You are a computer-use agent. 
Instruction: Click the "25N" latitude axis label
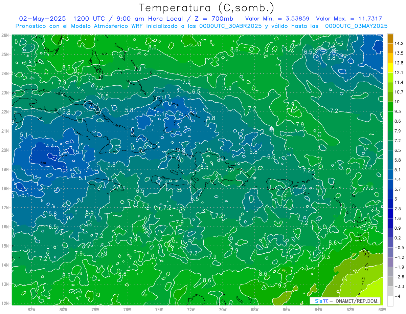[5, 54]
